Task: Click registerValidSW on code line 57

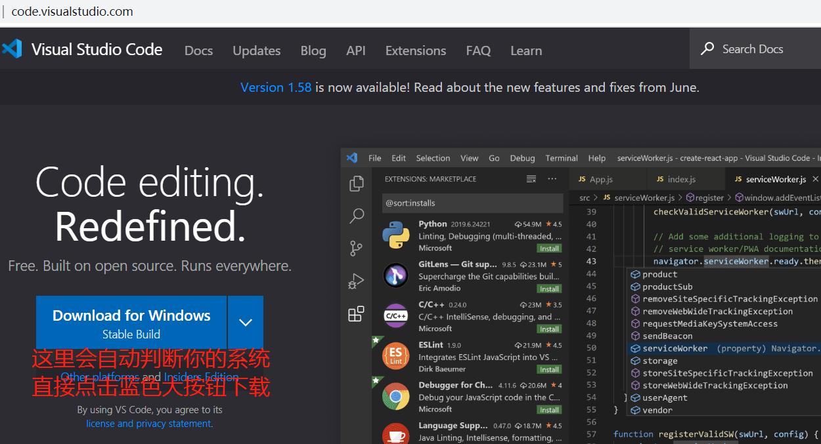Action: coord(696,434)
